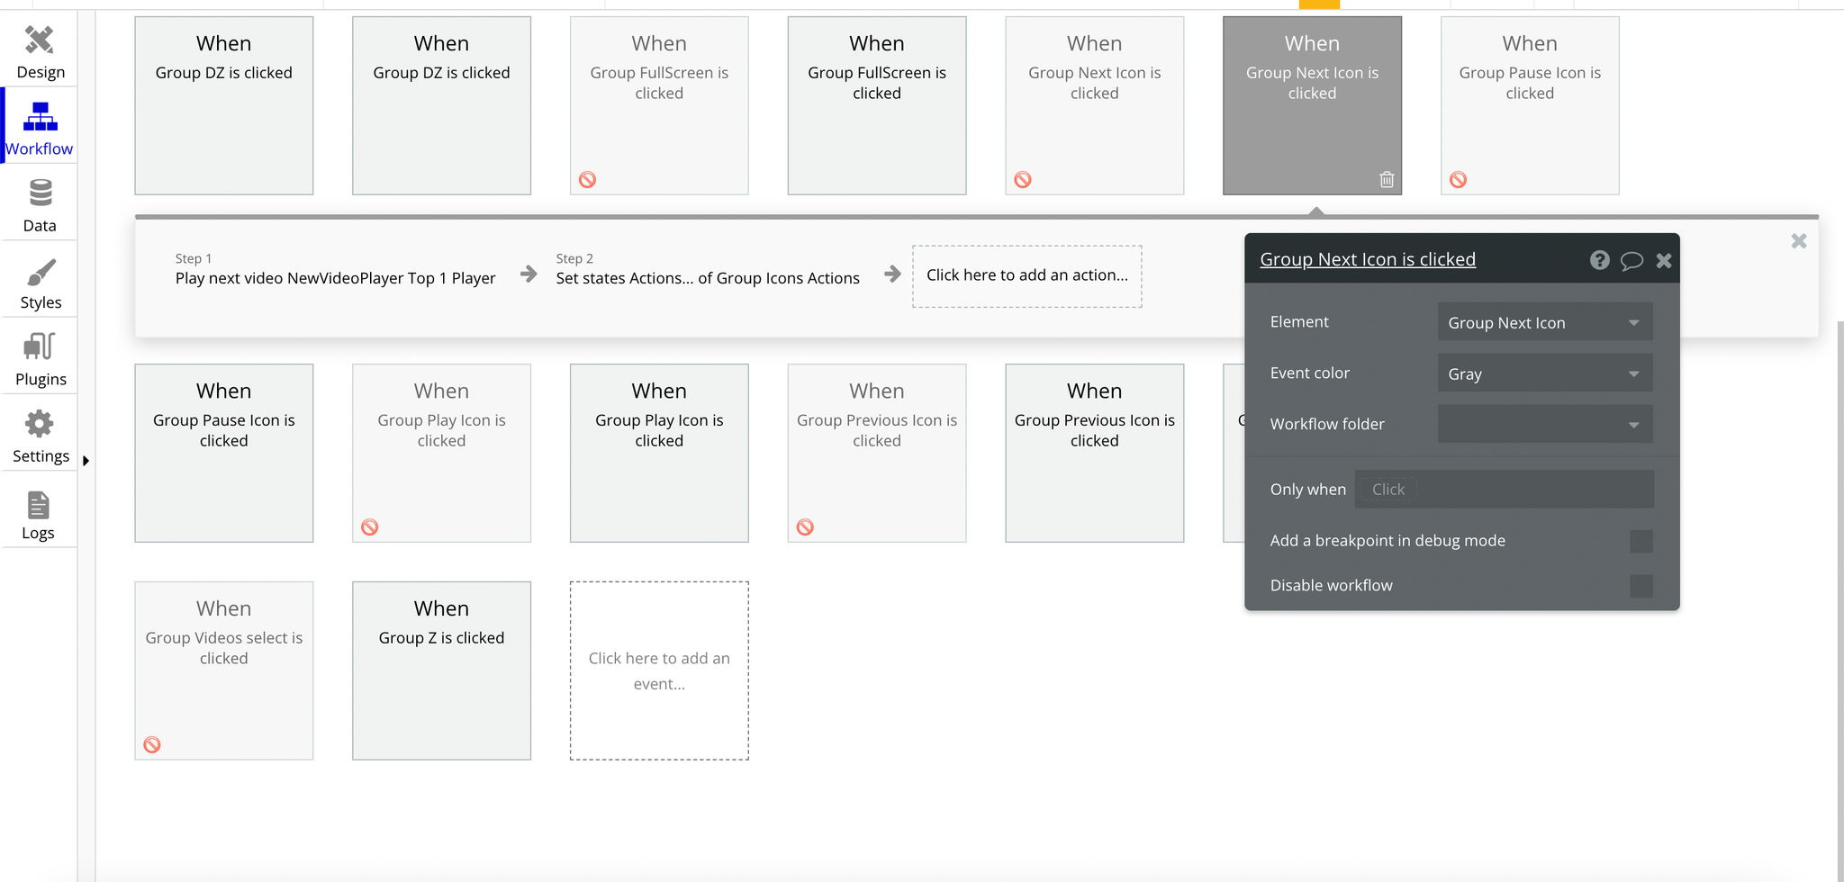1844x882 pixels.
Task: Click here to add an event box
Action: pos(659,670)
